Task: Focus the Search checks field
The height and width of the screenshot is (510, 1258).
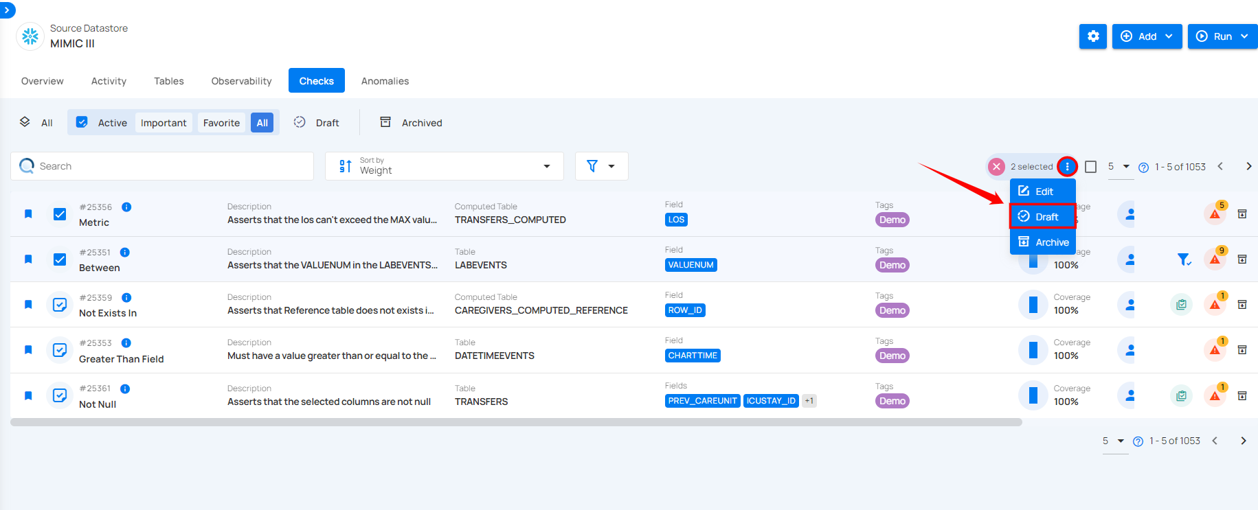Action: (x=162, y=166)
